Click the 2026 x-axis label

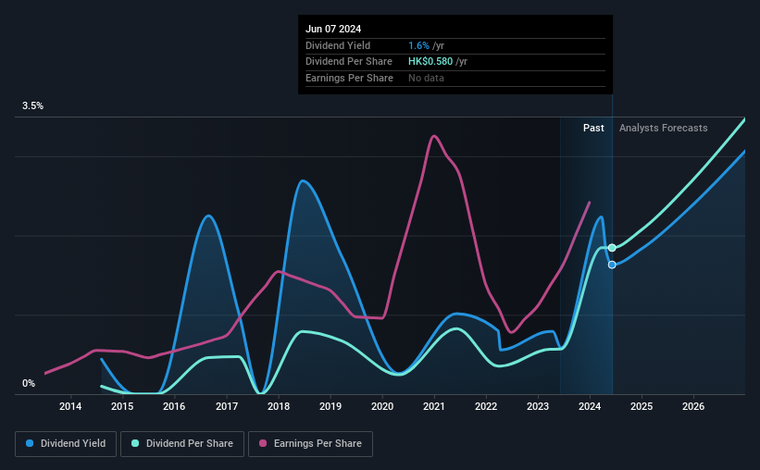693,406
